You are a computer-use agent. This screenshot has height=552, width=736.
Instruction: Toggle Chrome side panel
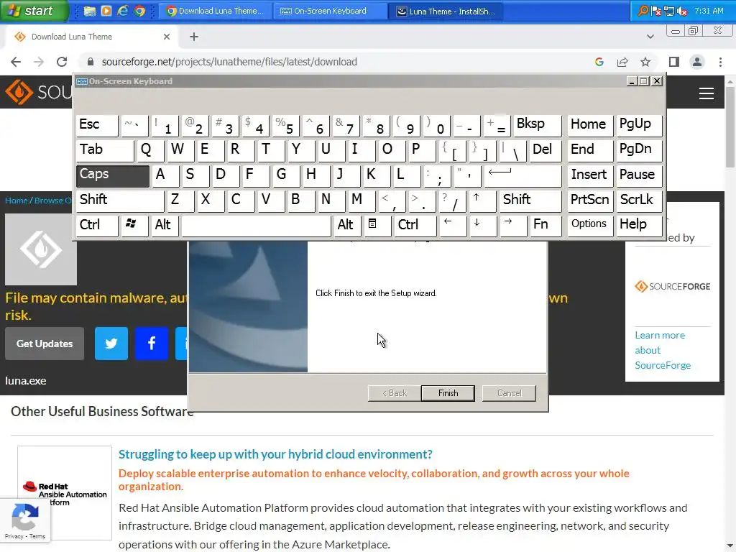tap(674, 62)
